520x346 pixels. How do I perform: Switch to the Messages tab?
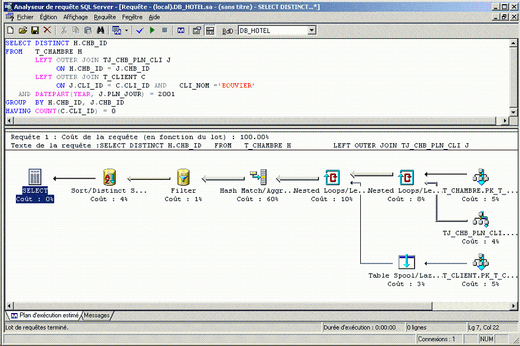coord(96,315)
